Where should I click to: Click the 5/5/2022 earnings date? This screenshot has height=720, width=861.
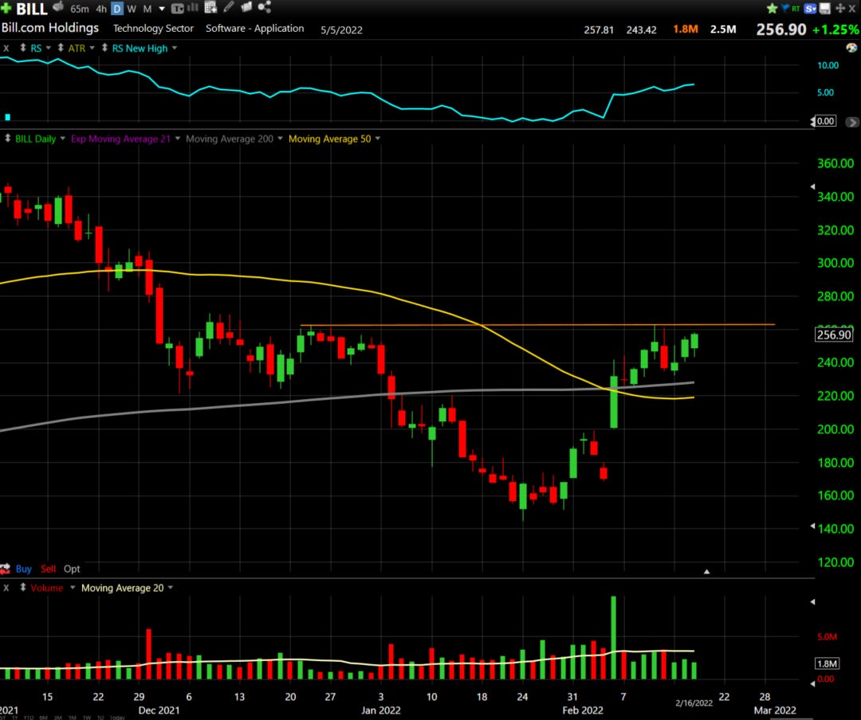[341, 29]
